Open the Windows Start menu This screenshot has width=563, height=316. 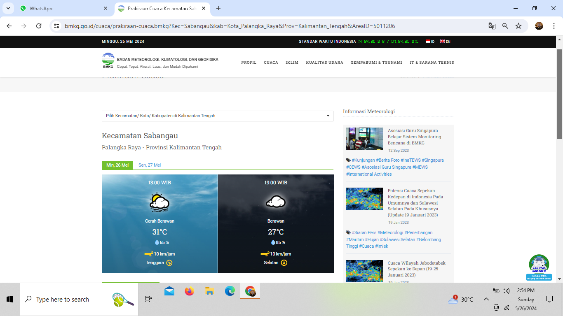(x=10, y=300)
